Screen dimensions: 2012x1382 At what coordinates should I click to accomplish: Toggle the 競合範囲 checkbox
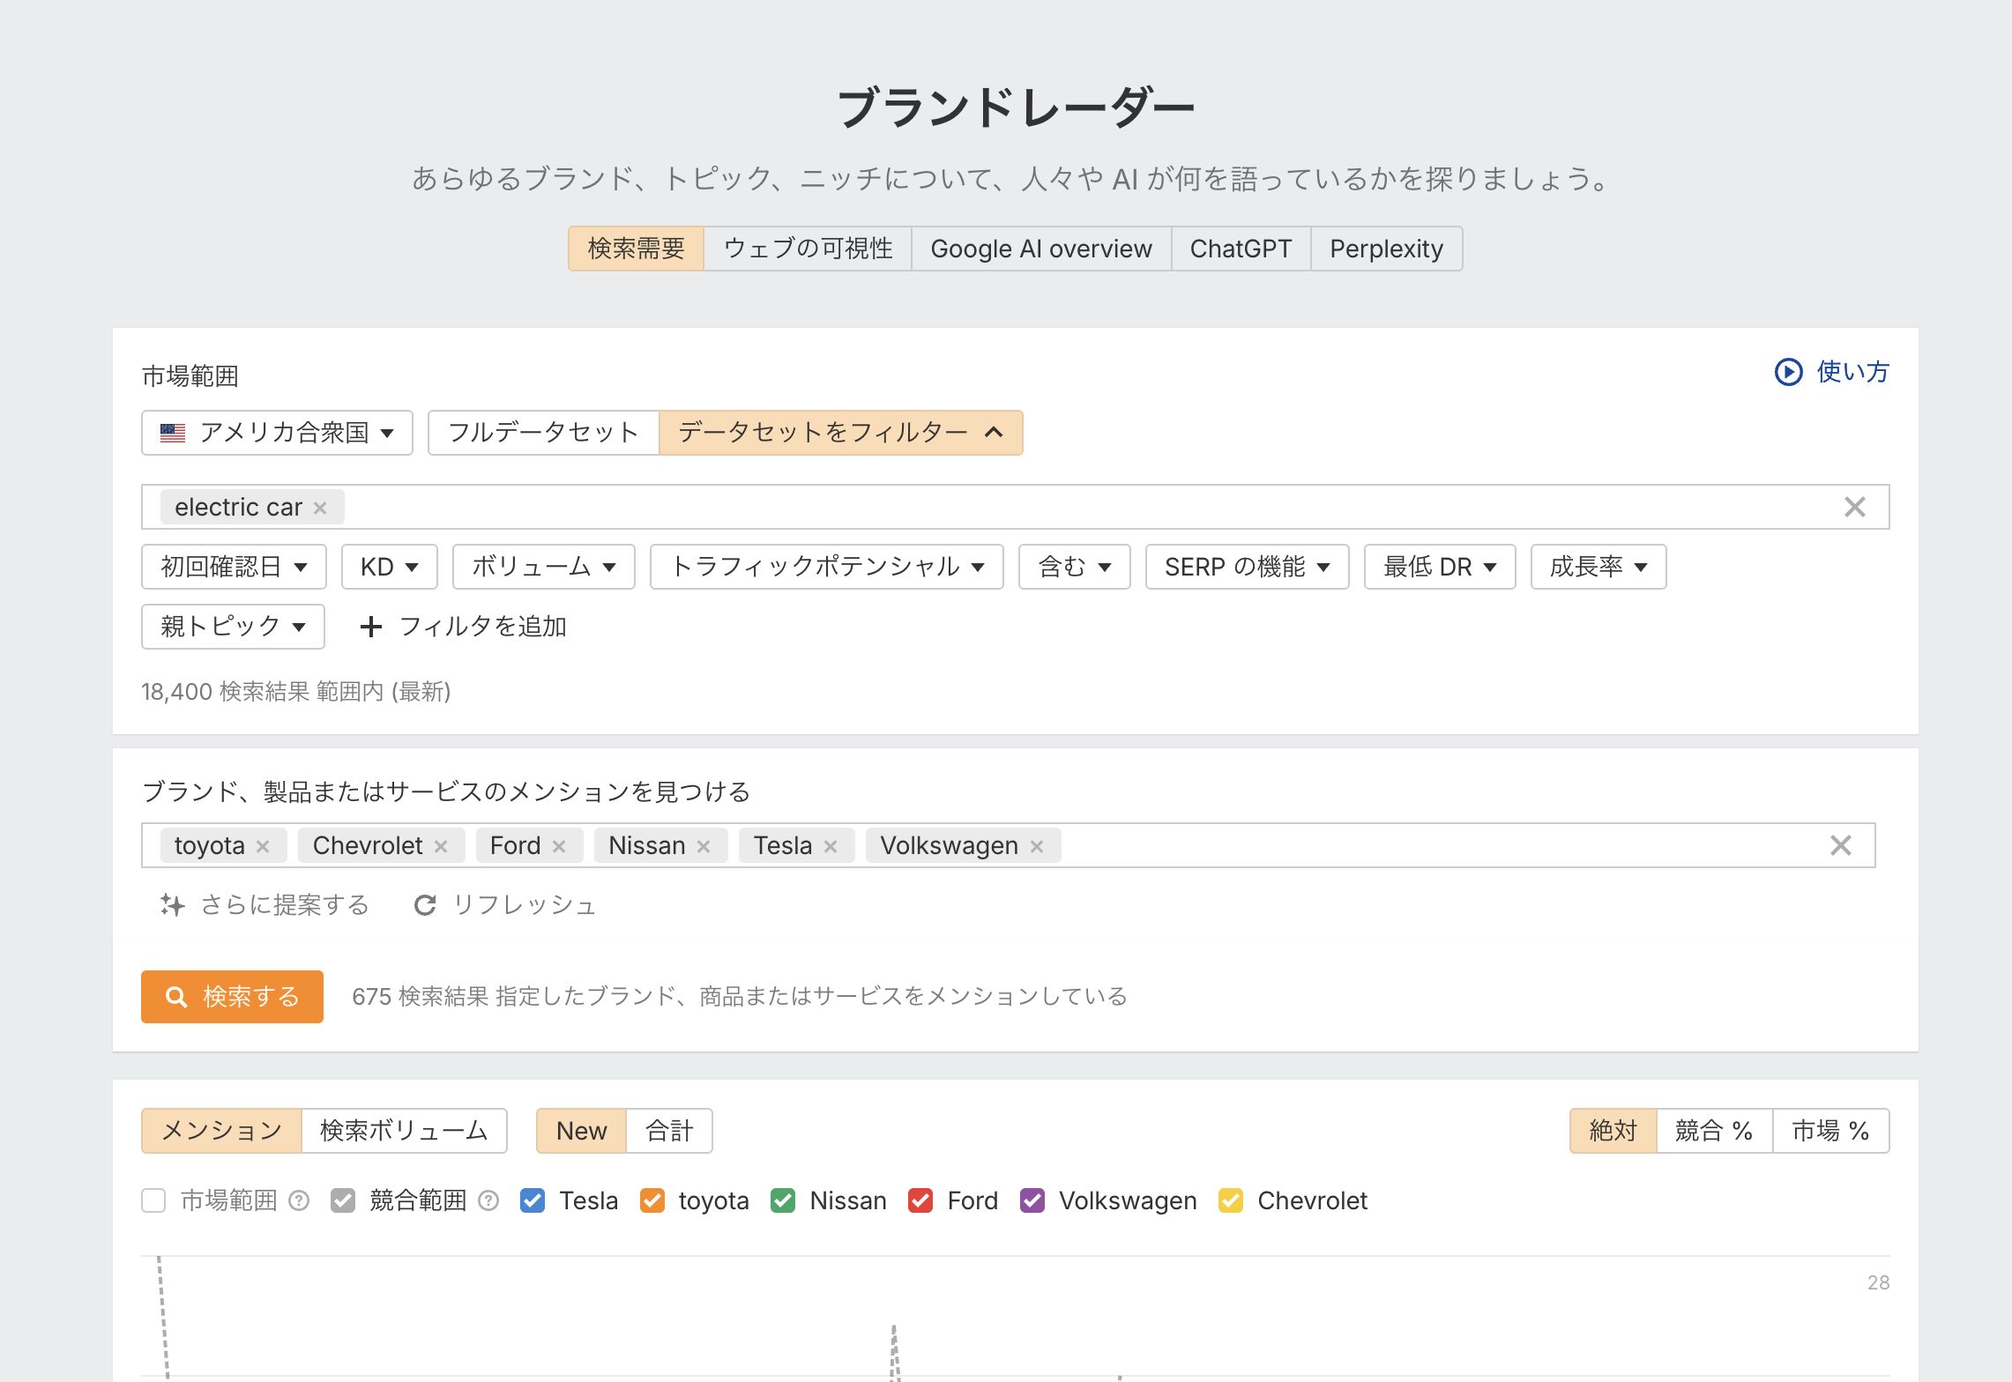click(343, 1200)
